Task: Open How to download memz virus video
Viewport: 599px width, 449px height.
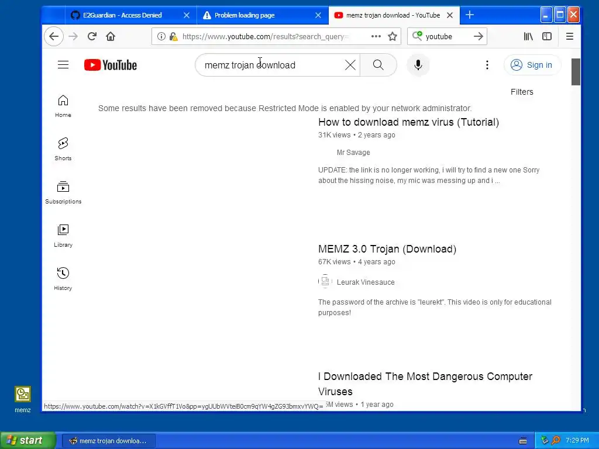Action: click(408, 122)
